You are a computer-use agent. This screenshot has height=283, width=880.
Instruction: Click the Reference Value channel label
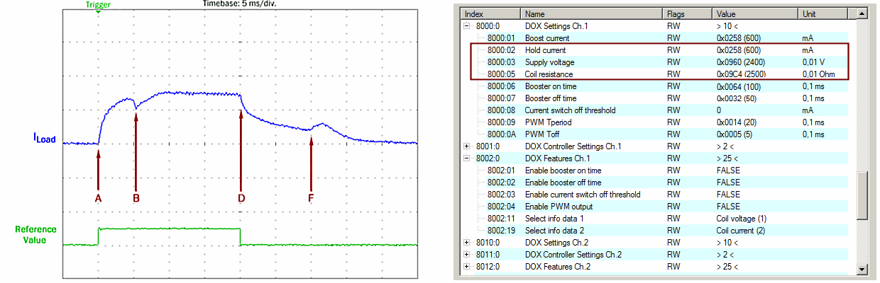pyautogui.click(x=35, y=235)
